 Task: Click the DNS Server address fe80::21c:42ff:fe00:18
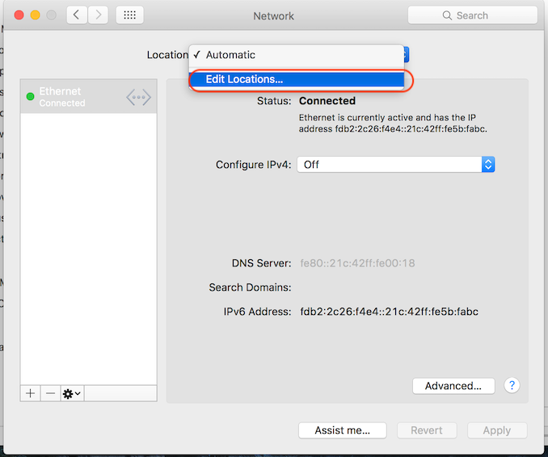click(x=357, y=263)
